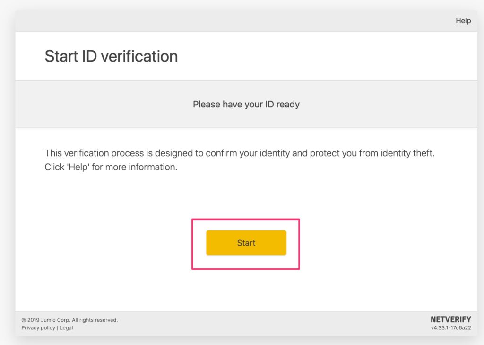Click the version number v4.33.1-17c6a22
Image resolution: width=484 pixels, height=345 pixels.
(450, 327)
